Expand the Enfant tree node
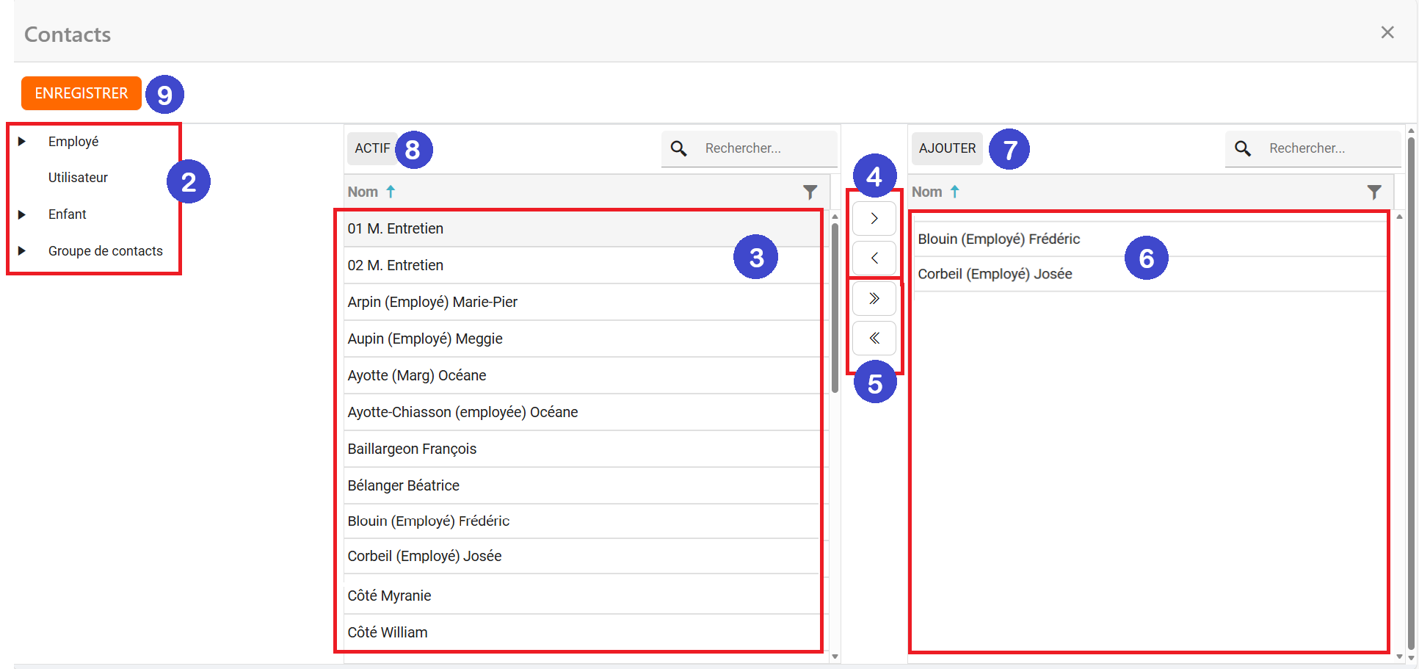Image resolution: width=1419 pixels, height=669 pixels. 22,214
